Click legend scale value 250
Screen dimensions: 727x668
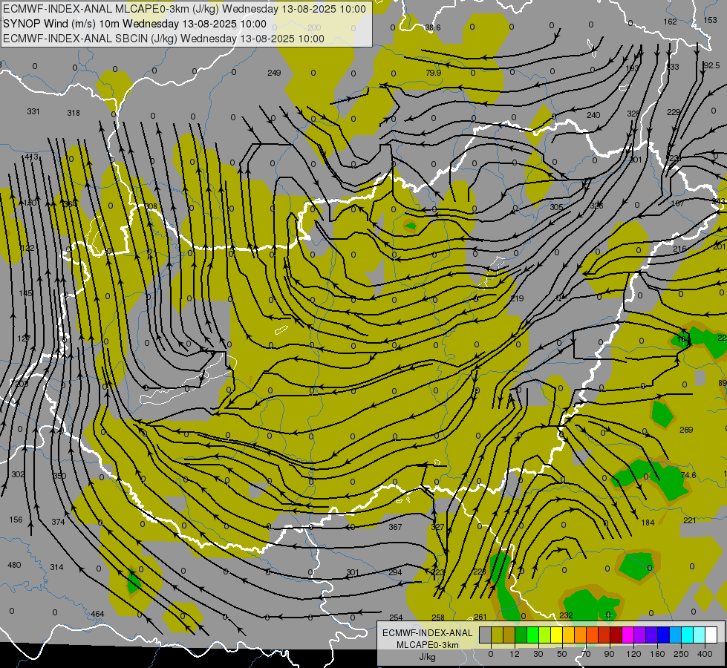pyautogui.click(x=681, y=654)
